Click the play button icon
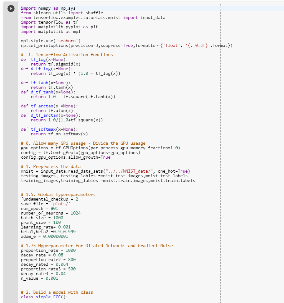 coord(11,9)
